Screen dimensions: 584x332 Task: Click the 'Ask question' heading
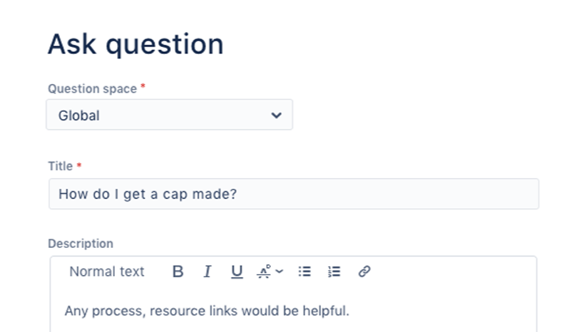coord(135,44)
